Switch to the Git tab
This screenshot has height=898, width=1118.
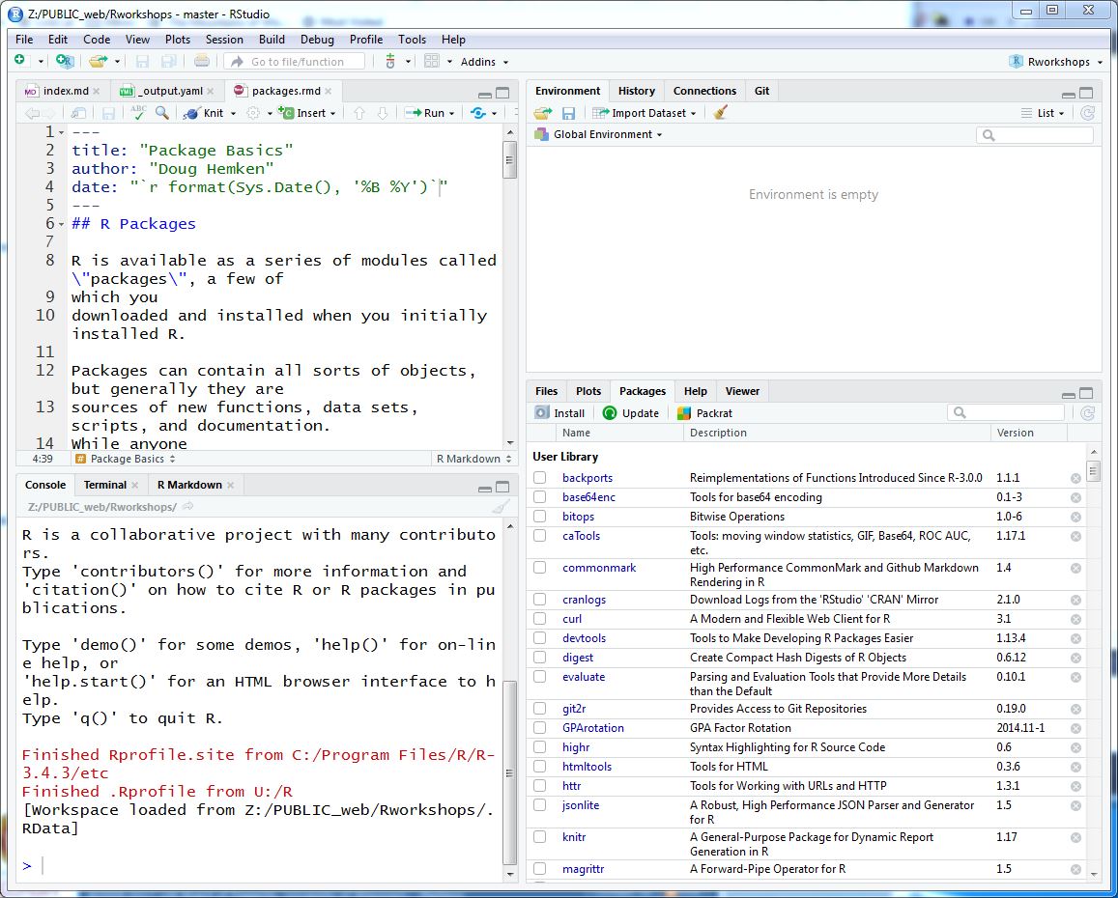click(761, 90)
